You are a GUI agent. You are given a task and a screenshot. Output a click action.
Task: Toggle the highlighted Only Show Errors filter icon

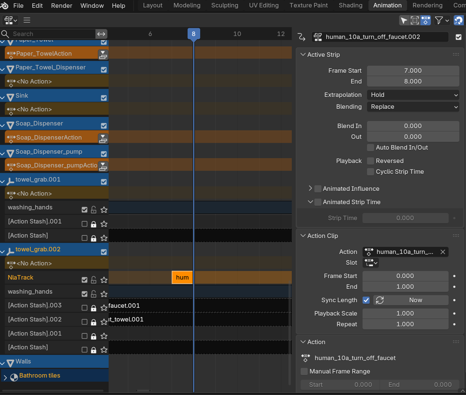[x=426, y=20]
